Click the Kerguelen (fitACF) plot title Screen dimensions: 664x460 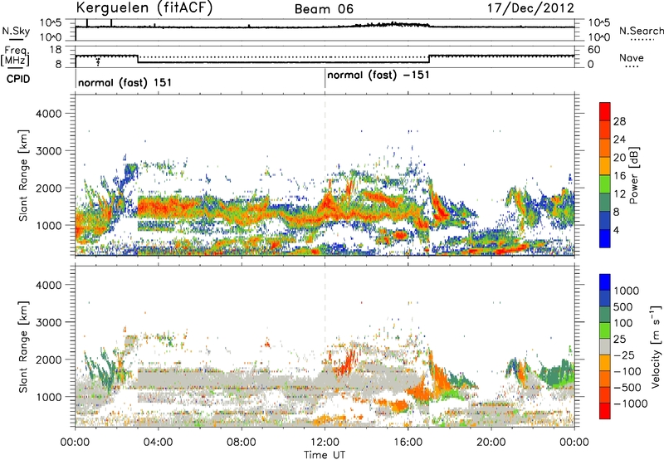click(x=144, y=7)
